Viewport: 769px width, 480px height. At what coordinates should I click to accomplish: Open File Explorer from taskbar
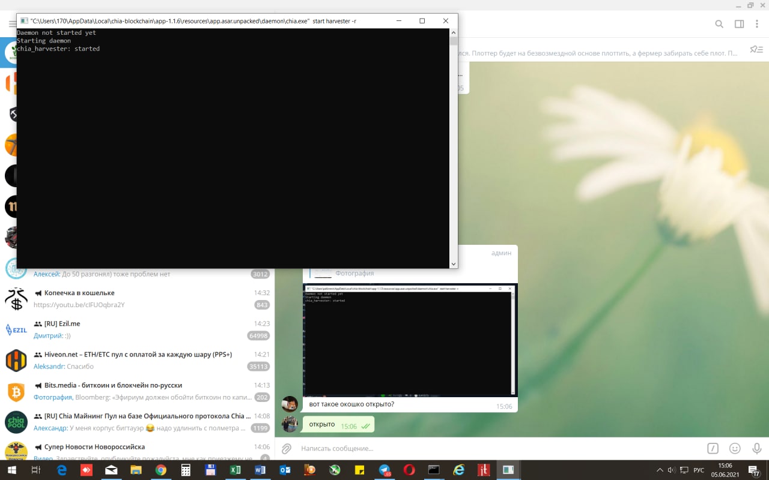coord(136,470)
